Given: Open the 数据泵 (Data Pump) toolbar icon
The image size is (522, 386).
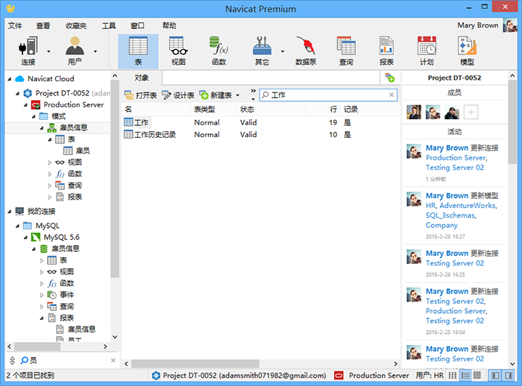Looking at the screenshot, I should pos(306,51).
